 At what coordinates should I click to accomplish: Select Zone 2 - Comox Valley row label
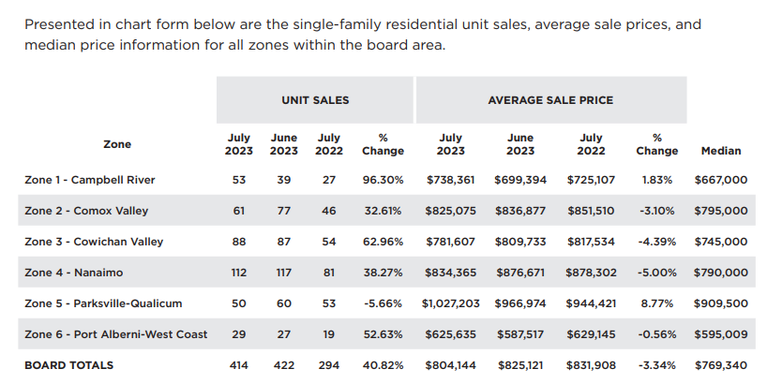[x=86, y=211]
